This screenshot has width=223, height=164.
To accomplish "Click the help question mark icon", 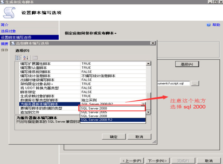I will pos(209,25).
